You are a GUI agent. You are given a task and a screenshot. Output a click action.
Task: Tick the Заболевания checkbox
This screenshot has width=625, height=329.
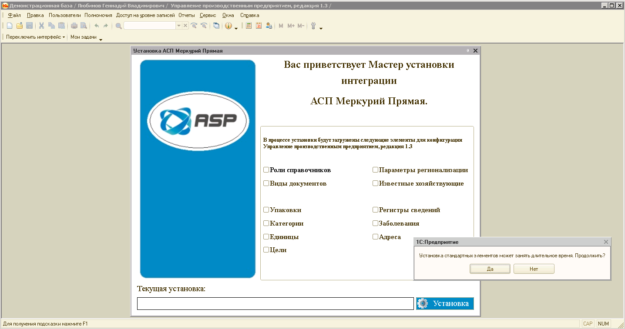coord(375,223)
